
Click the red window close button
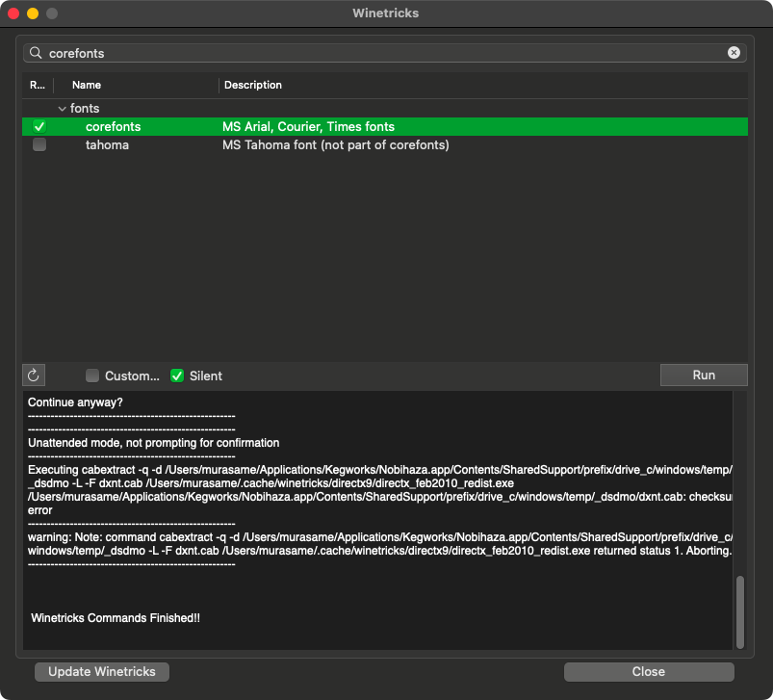[13, 13]
